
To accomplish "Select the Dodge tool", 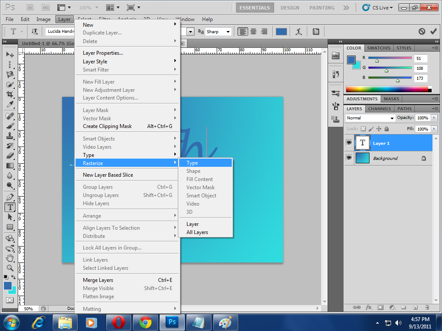I will tap(10, 185).
